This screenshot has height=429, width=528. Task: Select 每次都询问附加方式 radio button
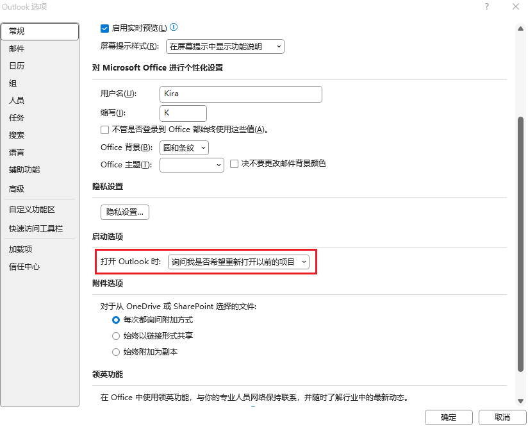coord(116,319)
